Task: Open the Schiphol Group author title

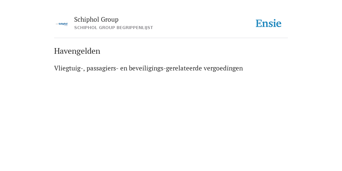Action: tap(96, 19)
